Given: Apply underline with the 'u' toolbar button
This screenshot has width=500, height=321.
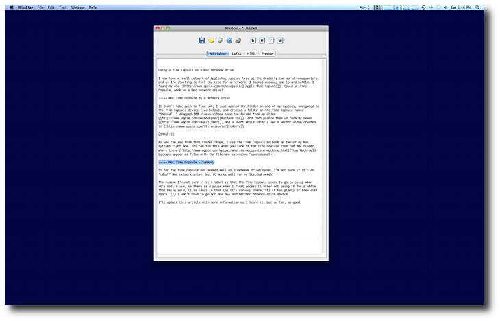Looking at the screenshot, I should coord(280,40).
